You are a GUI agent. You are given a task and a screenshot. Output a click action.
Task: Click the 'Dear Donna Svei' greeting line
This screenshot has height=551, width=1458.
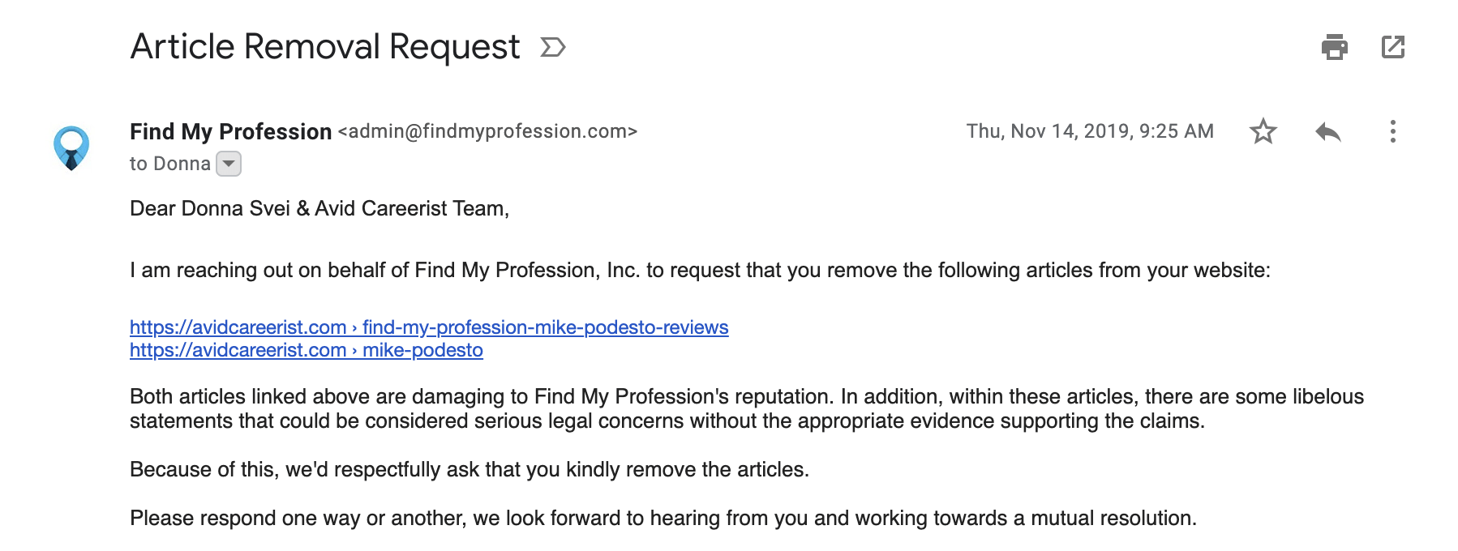coord(319,208)
